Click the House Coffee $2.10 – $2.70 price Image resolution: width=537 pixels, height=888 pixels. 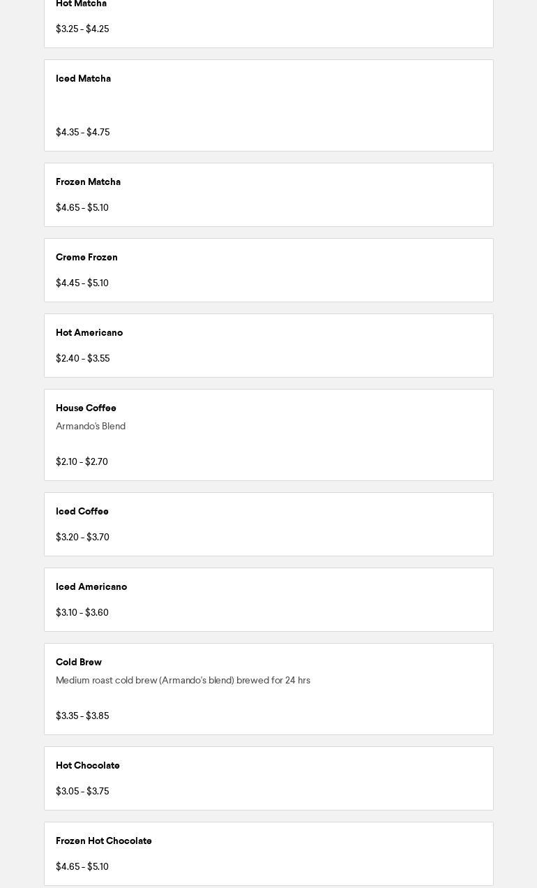[82, 462]
